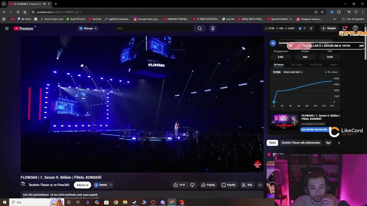Mute the FLOW360 tab audio
The height and width of the screenshot is (206, 367).
point(44,4)
